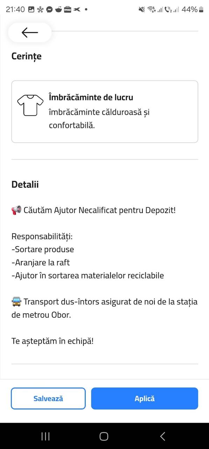Apply to the job with Aplică
The height and width of the screenshot is (449, 209).
145,398
